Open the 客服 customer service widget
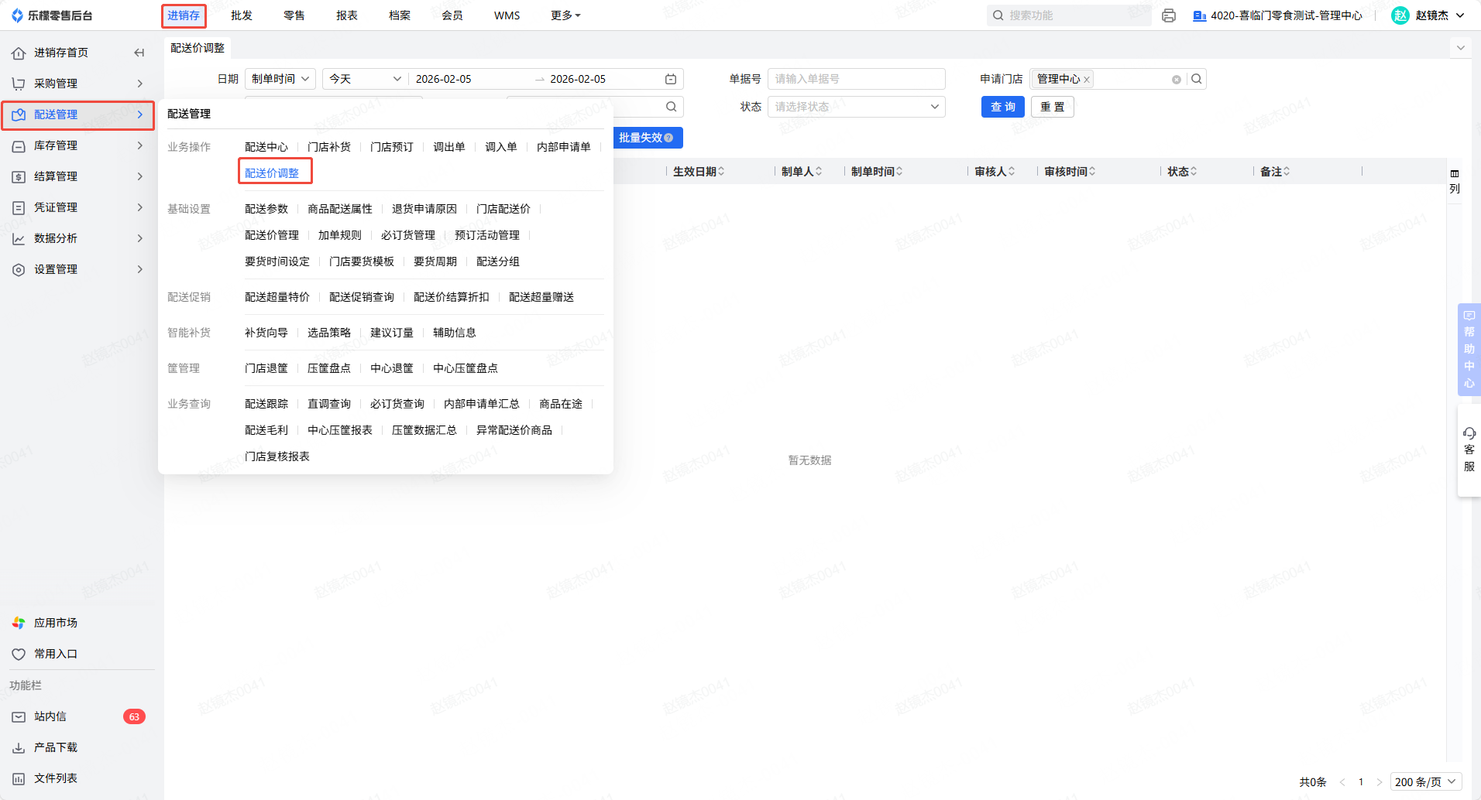This screenshot has width=1481, height=800. pos(1469,450)
